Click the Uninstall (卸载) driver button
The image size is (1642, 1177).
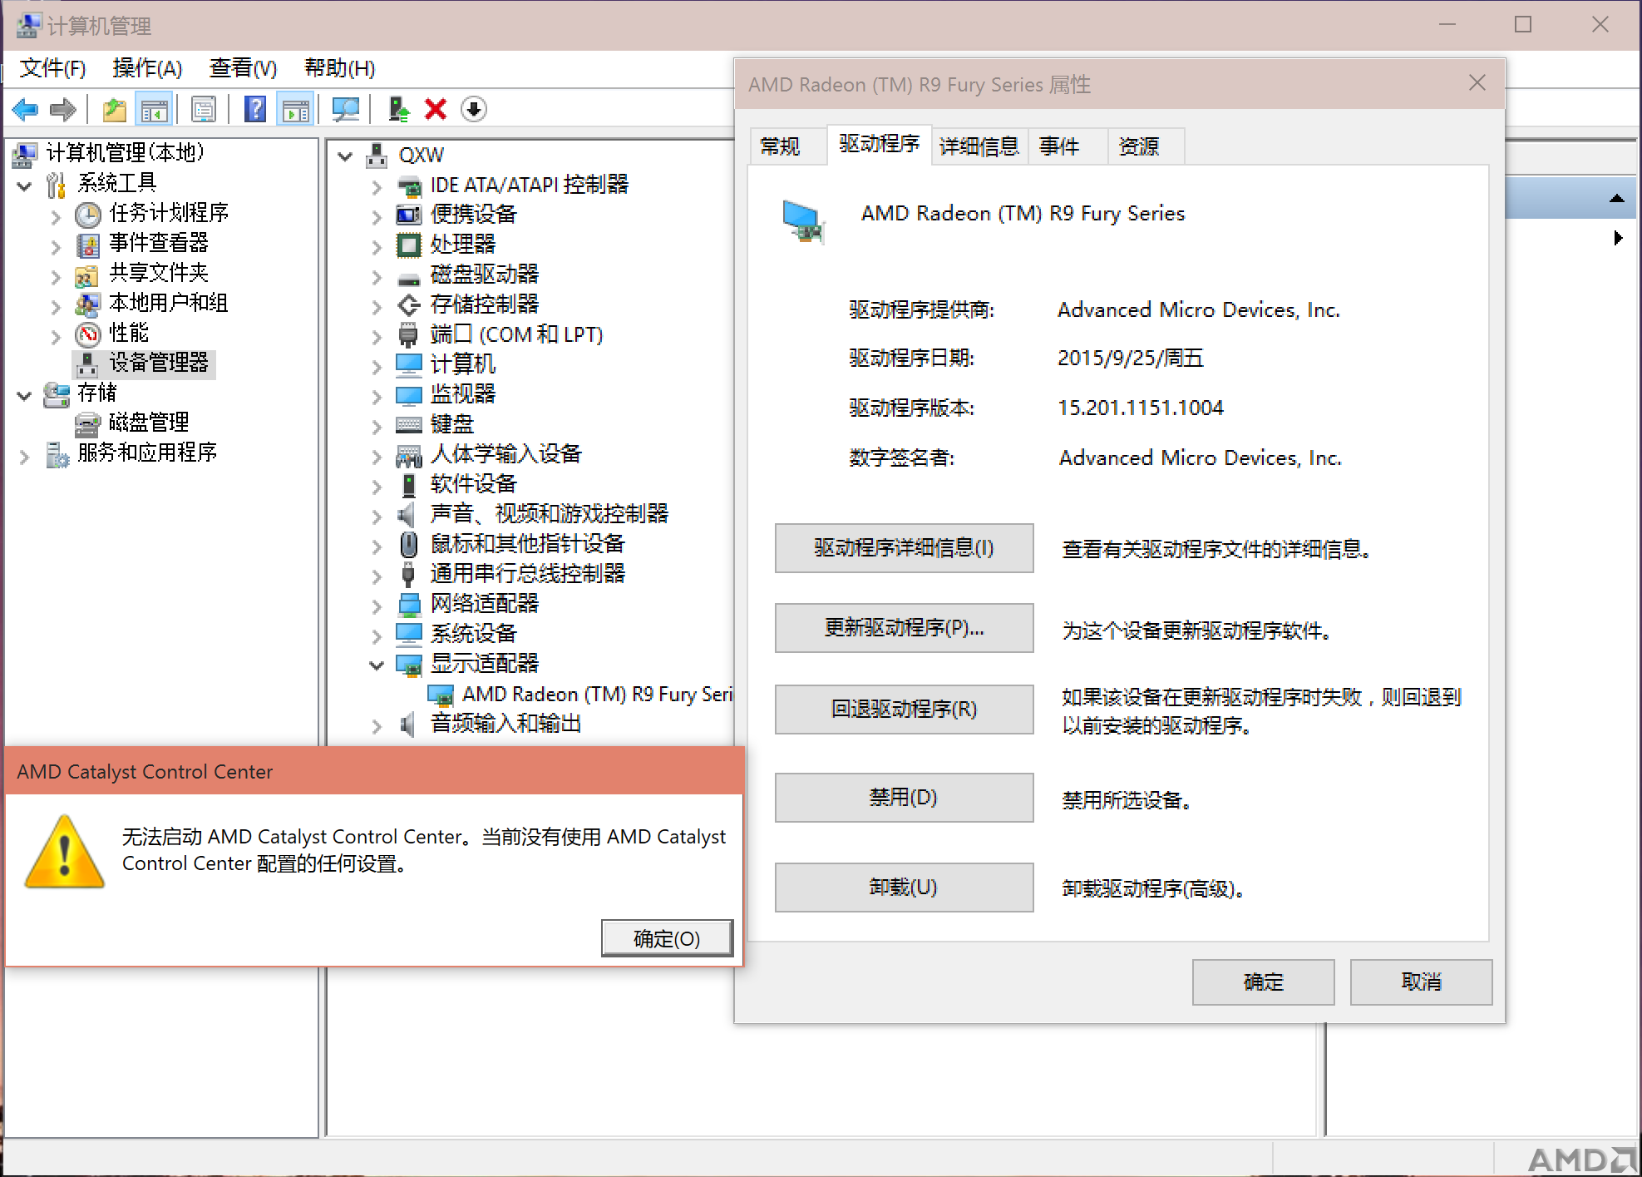pos(904,888)
